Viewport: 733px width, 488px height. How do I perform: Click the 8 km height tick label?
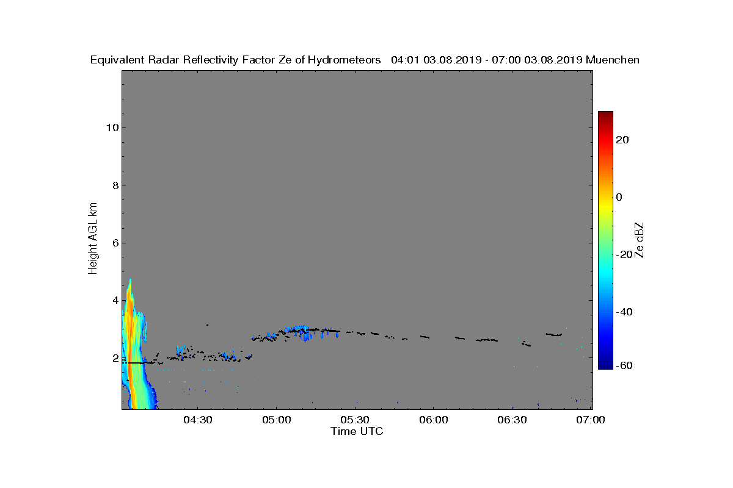point(114,185)
